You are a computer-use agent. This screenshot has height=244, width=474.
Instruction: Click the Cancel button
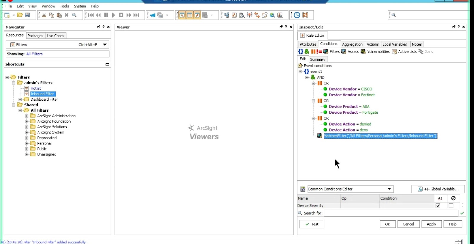[408, 224]
